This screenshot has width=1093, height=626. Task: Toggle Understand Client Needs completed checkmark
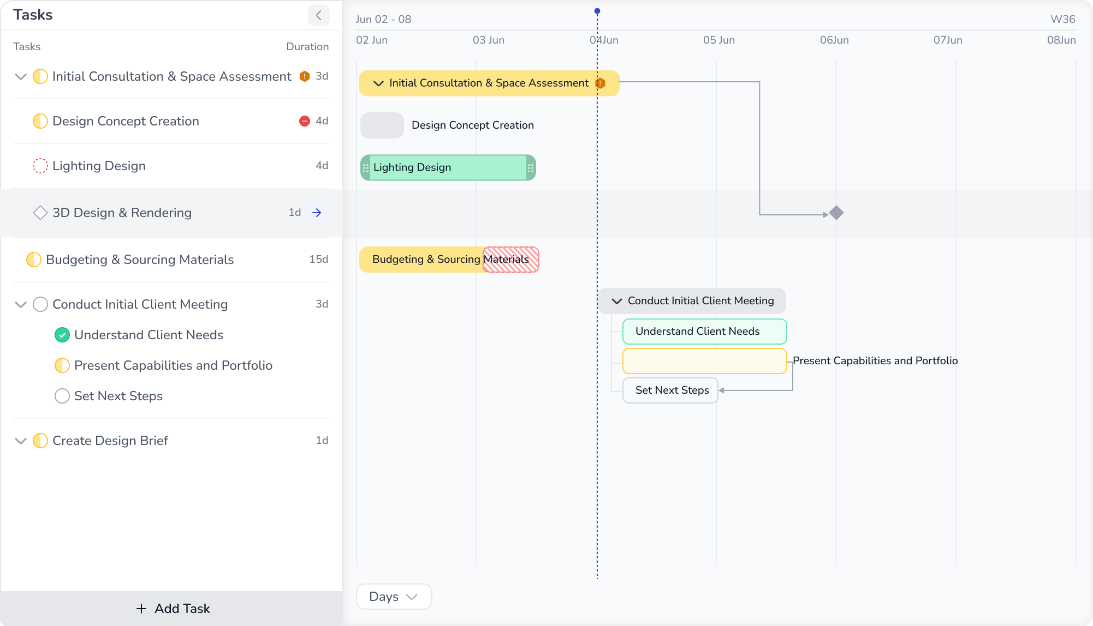point(62,335)
